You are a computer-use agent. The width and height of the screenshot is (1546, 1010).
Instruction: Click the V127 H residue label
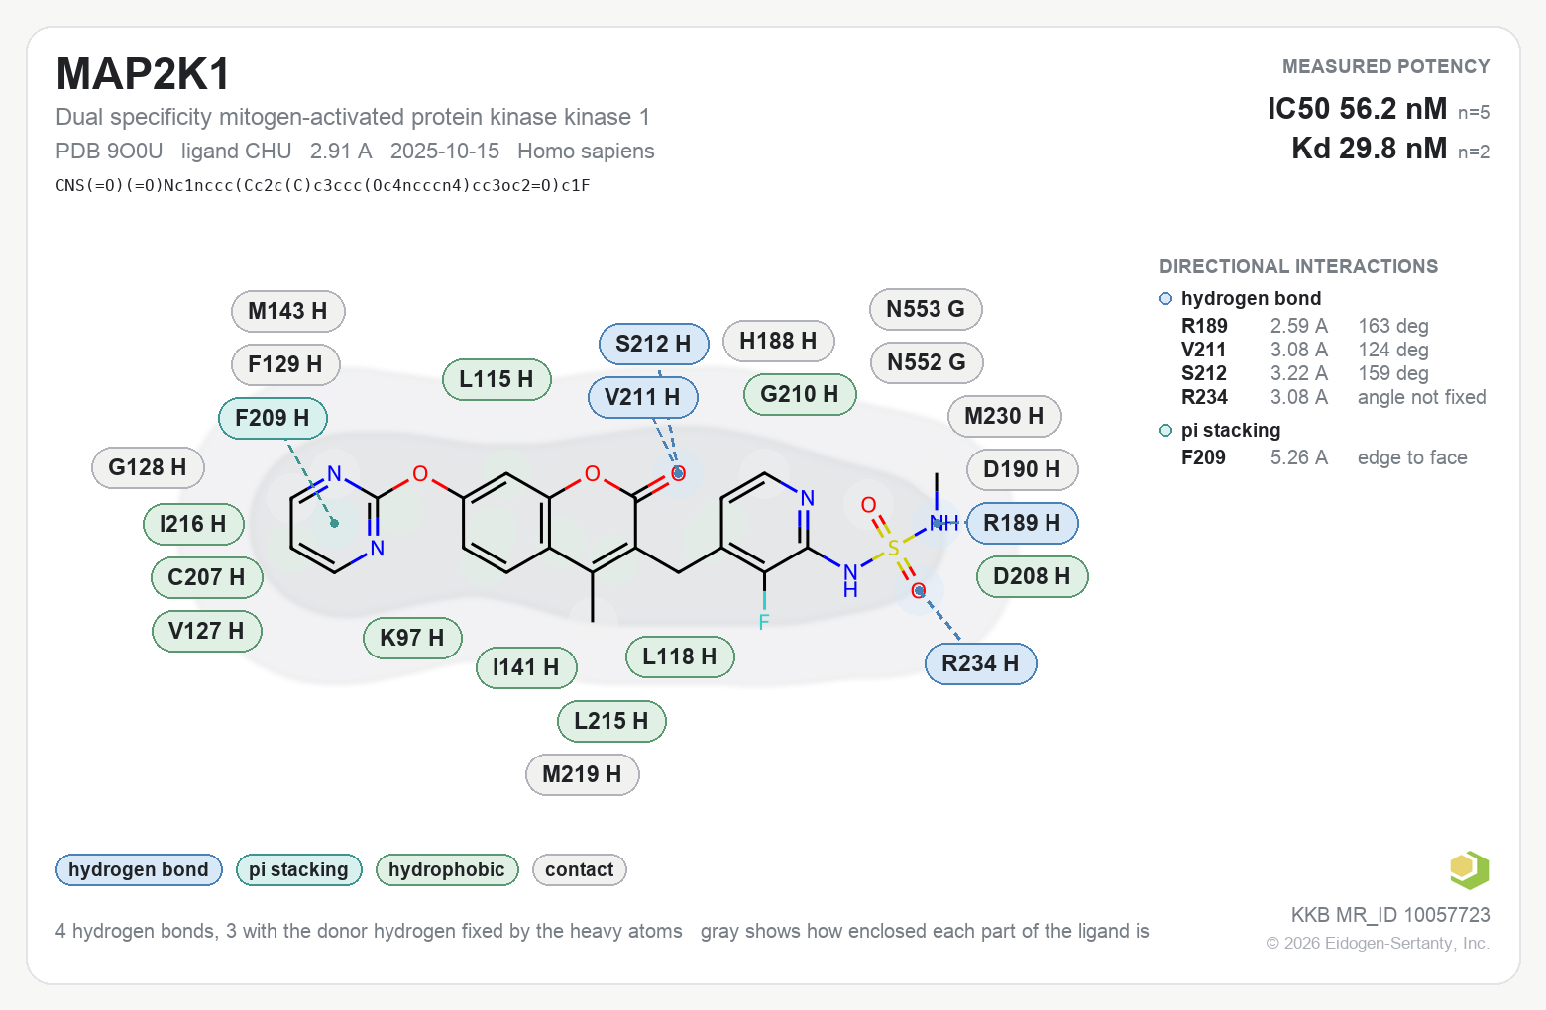point(206,631)
